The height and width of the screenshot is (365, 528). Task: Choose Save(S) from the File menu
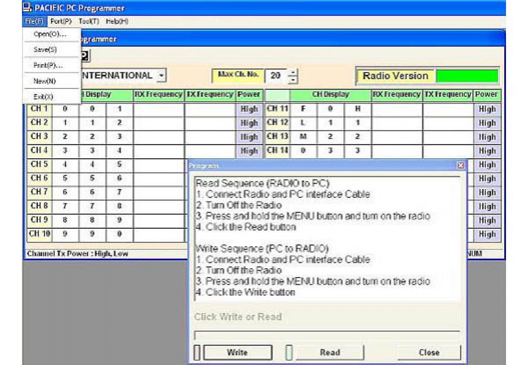50,50
